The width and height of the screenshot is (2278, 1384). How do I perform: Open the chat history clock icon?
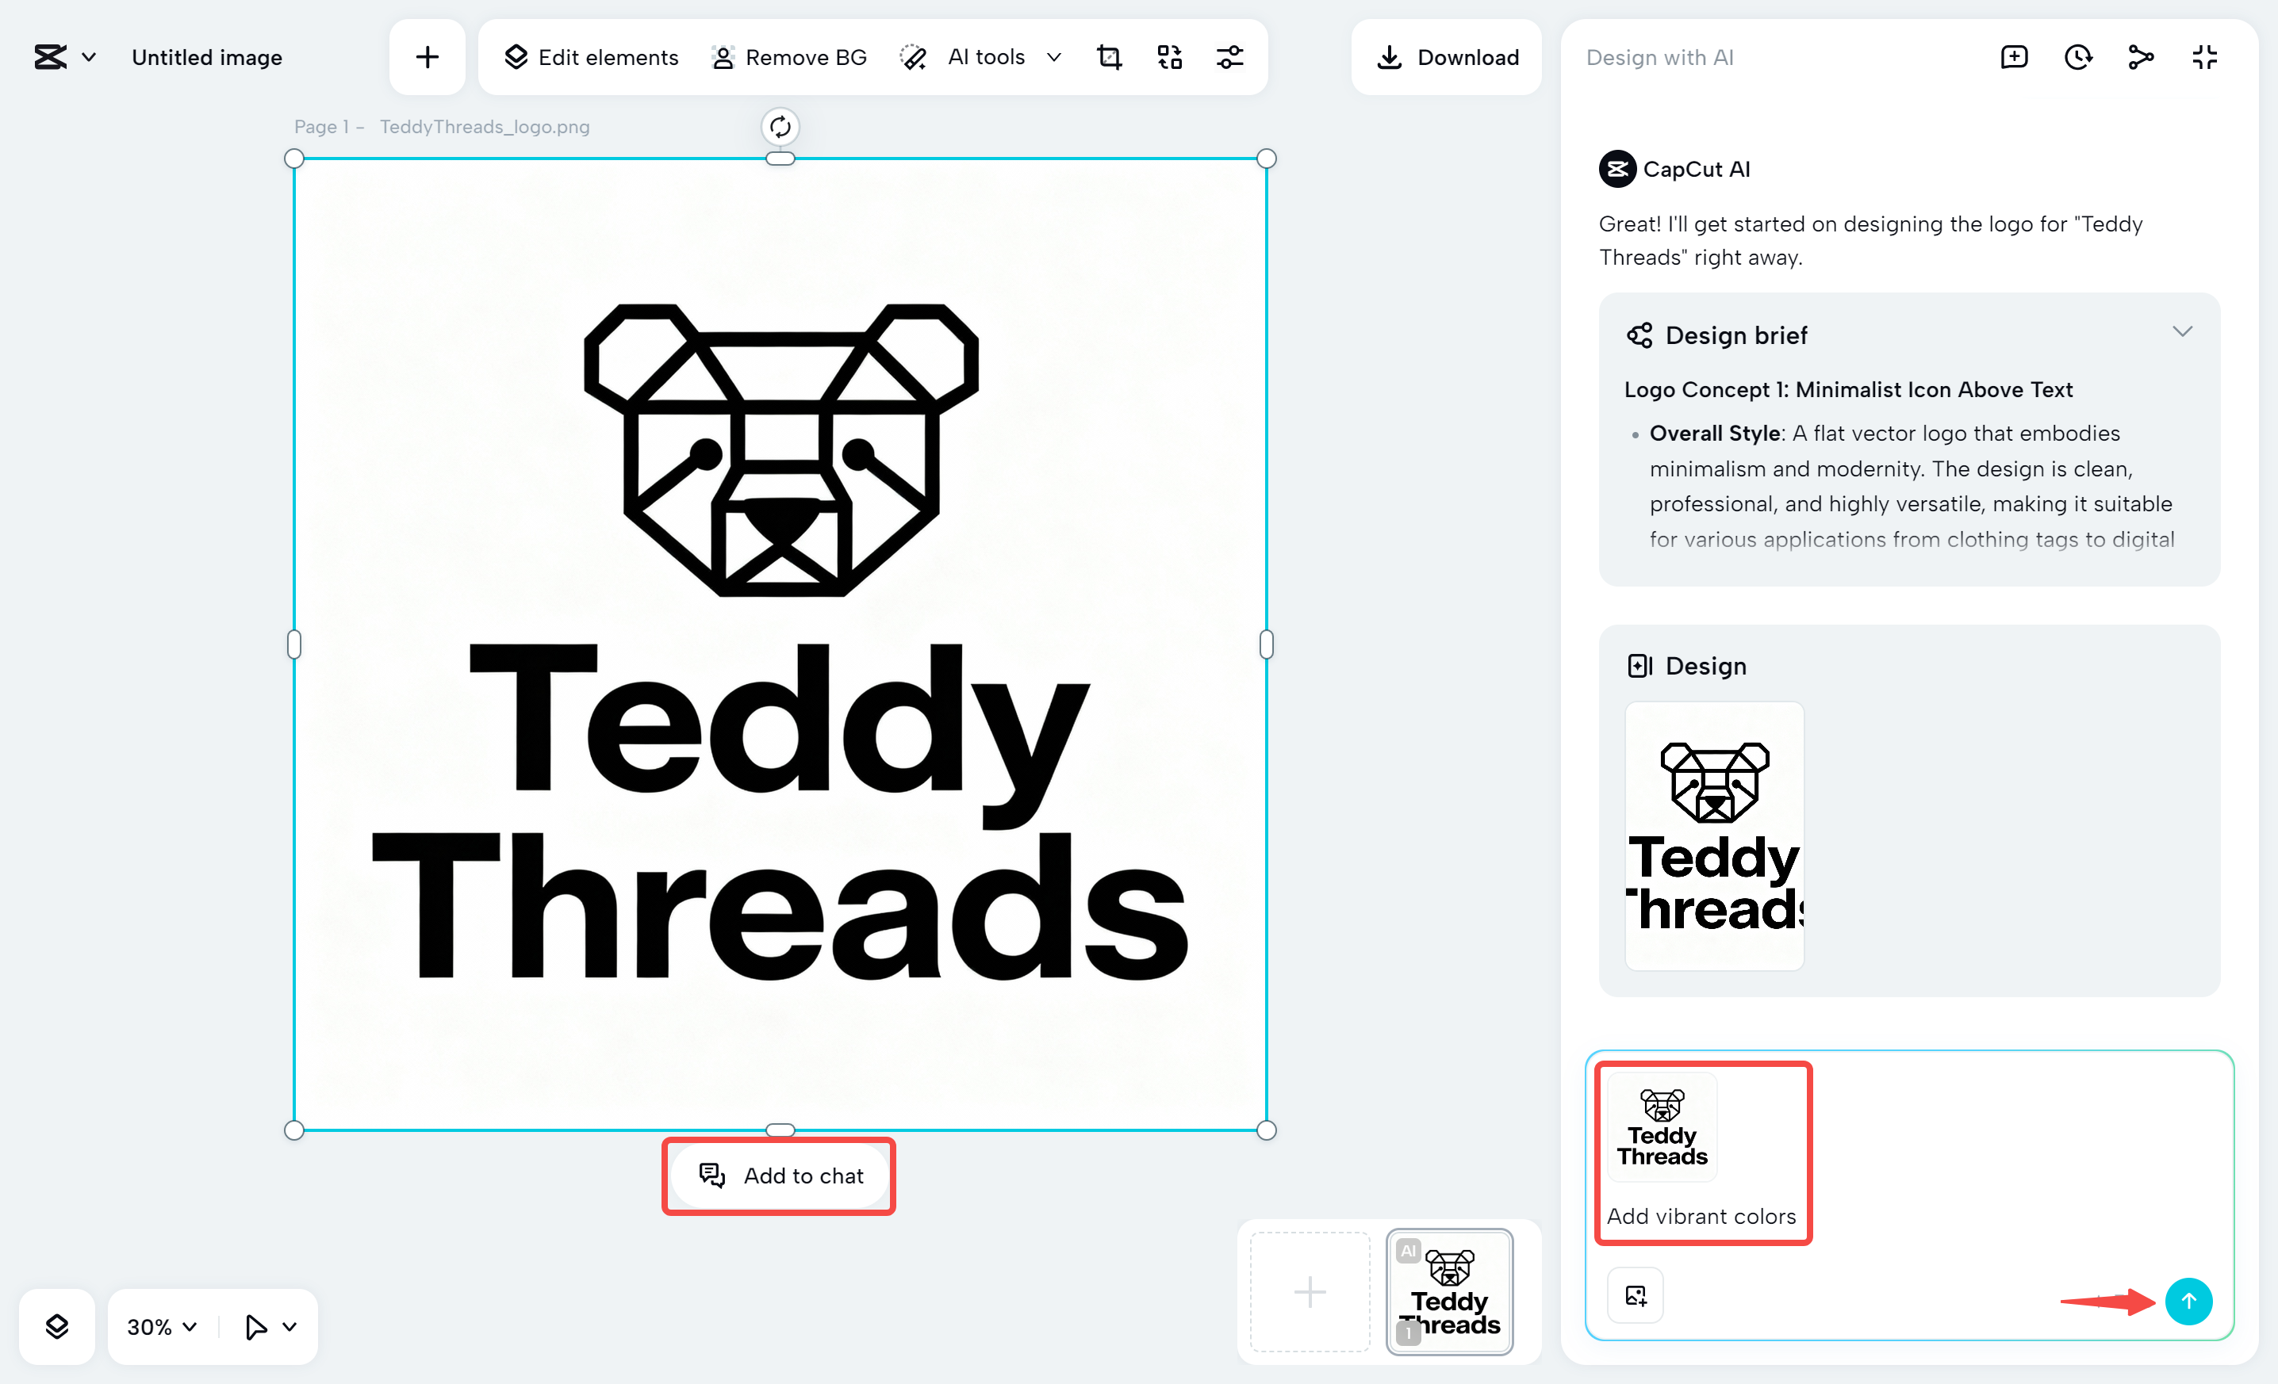tap(2077, 57)
